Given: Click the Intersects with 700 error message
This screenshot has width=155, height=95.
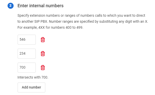Looking at the screenshot, I should pos(33,77).
